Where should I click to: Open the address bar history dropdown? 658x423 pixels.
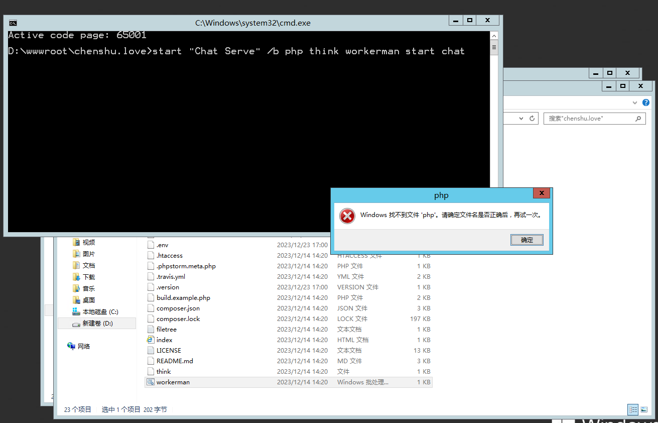pyautogui.click(x=521, y=119)
